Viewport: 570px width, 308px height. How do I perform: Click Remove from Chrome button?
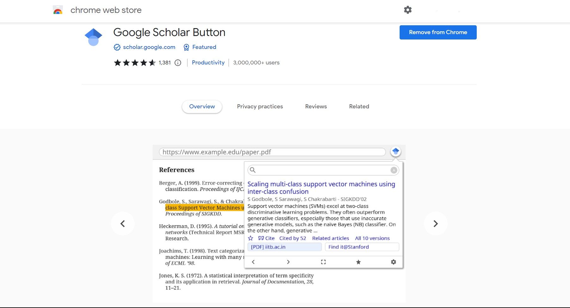pos(438,32)
